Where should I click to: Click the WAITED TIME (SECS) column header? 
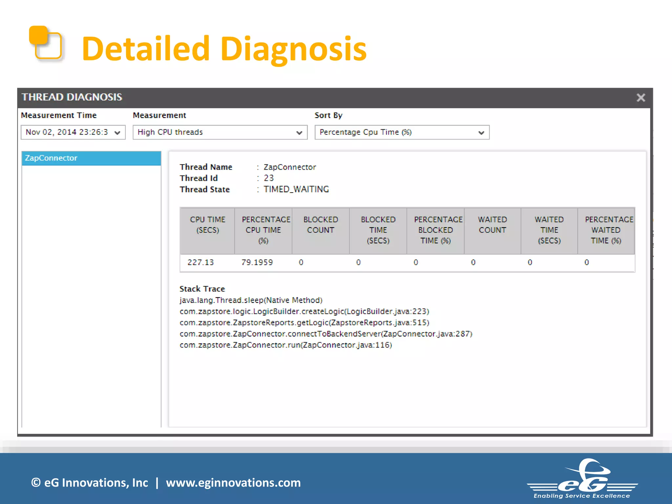[549, 231]
